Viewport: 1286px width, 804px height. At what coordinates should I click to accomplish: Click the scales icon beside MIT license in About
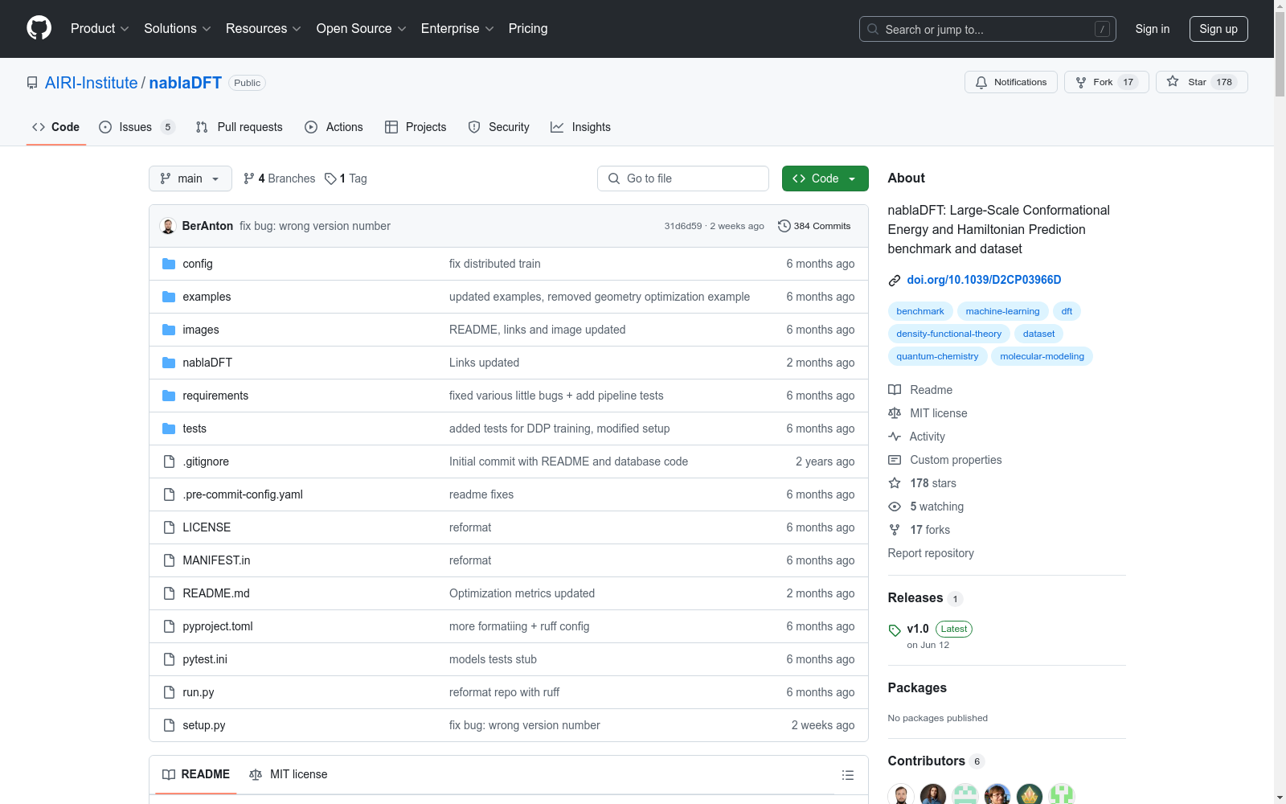click(x=895, y=413)
